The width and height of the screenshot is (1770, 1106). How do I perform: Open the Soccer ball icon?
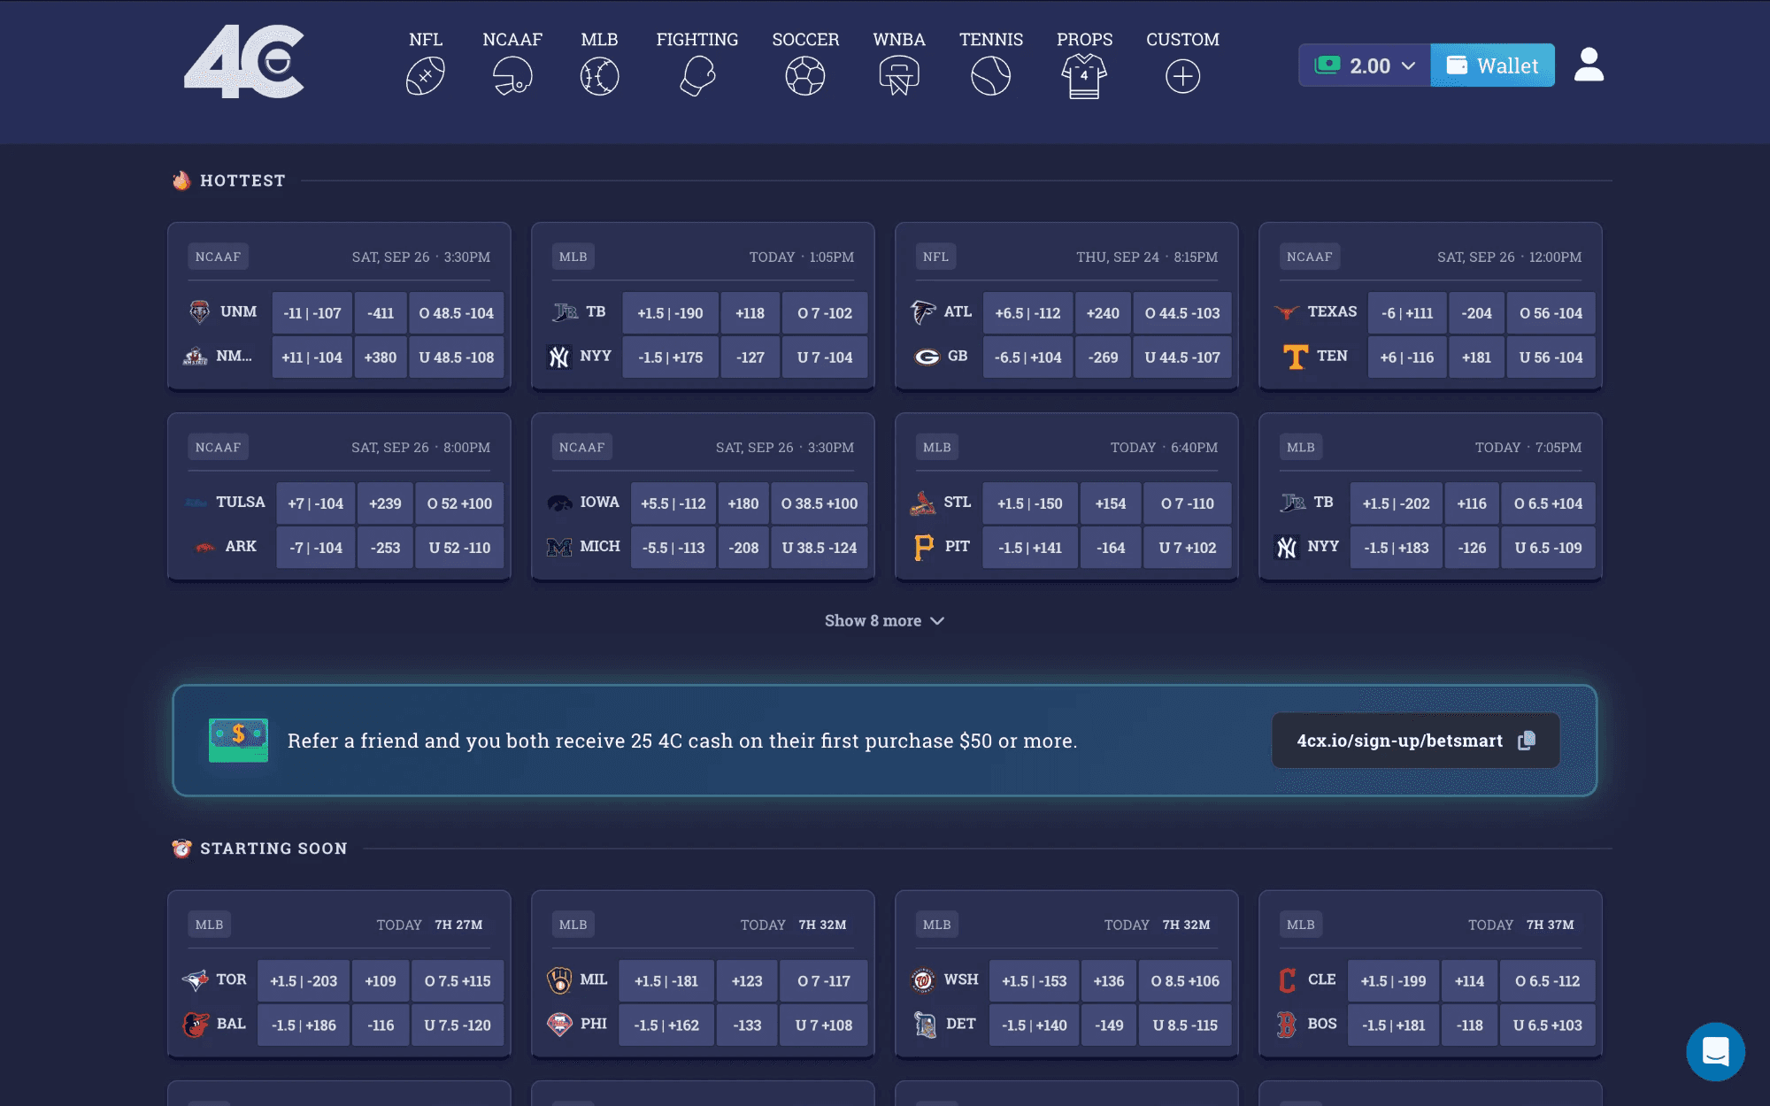(x=805, y=76)
